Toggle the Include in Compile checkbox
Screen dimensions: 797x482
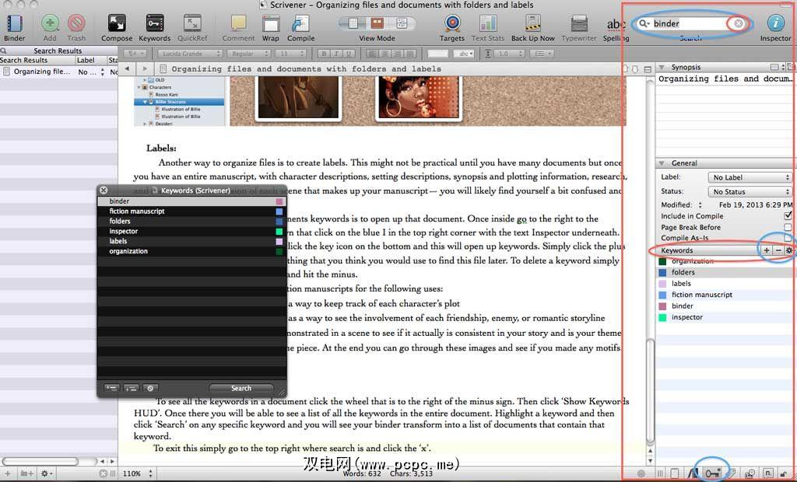(x=788, y=215)
